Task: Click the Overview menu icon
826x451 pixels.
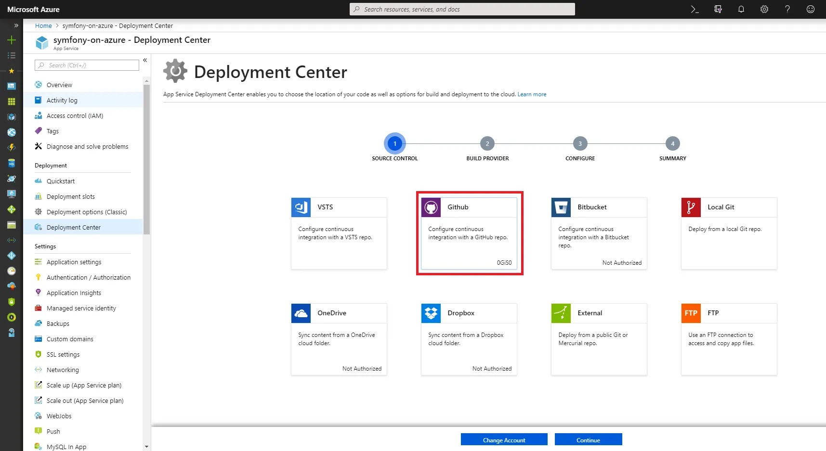Action: coord(39,85)
